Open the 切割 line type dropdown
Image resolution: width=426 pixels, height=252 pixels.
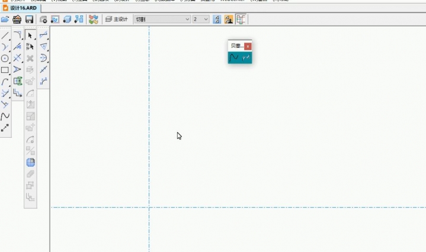tap(162, 20)
